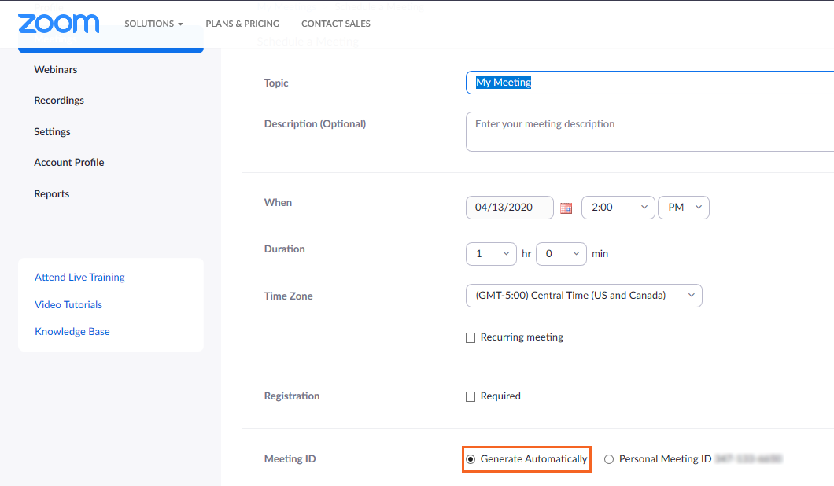This screenshot has height=486, width=834.
Task: Go to Plans & Pricing
Action: 242,24
